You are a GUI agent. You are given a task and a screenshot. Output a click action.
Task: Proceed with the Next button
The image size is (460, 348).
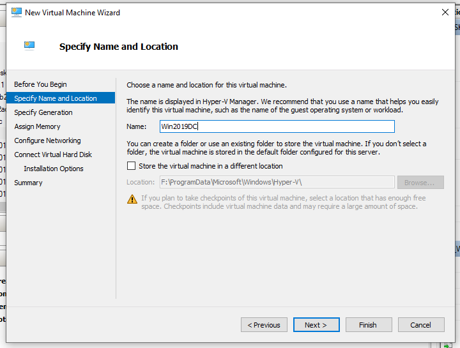coord(316,325)
